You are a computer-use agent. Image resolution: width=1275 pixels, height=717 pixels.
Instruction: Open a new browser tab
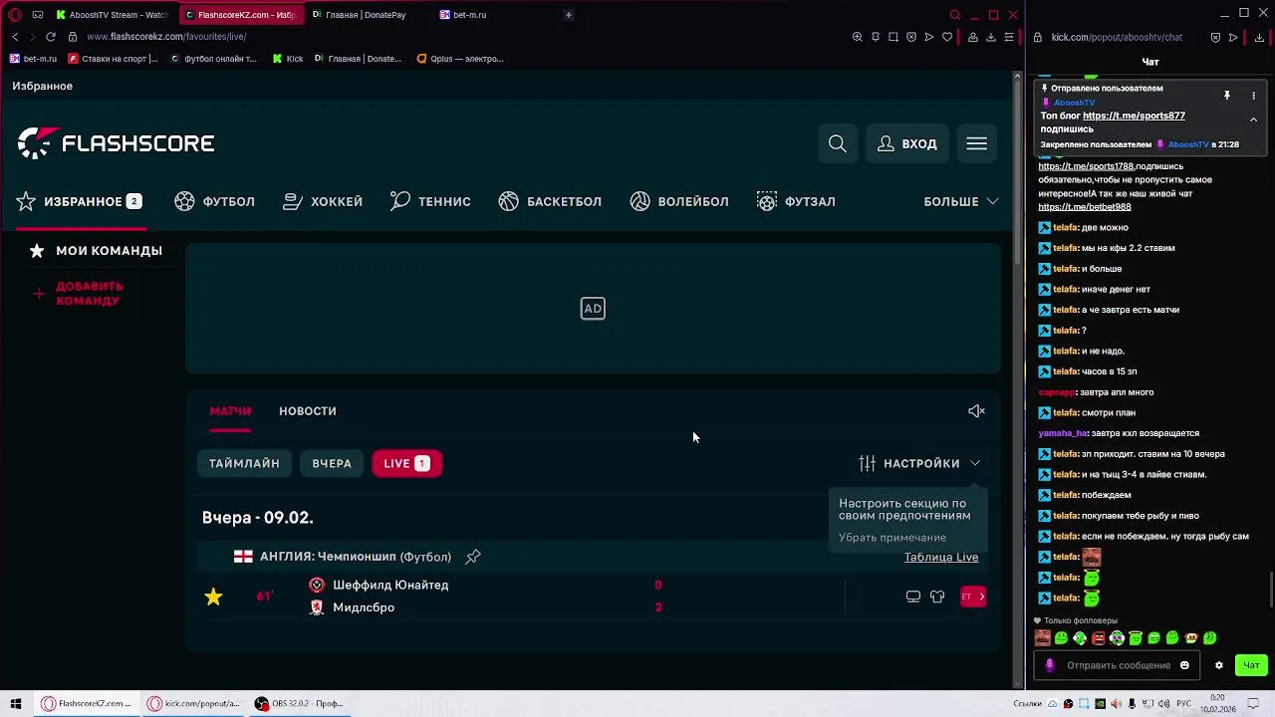[569, 15]
